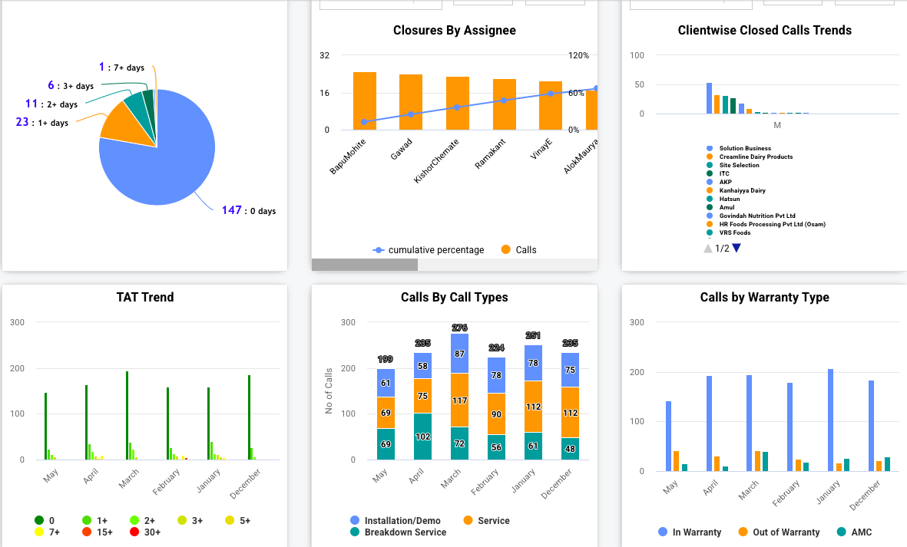Click February Service segment 90
This screenshot has height=547, width=907.
coord(496,414)
